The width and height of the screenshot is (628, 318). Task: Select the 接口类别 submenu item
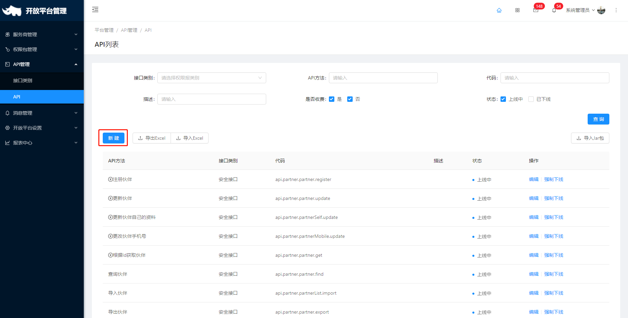[x=42, y=81]
